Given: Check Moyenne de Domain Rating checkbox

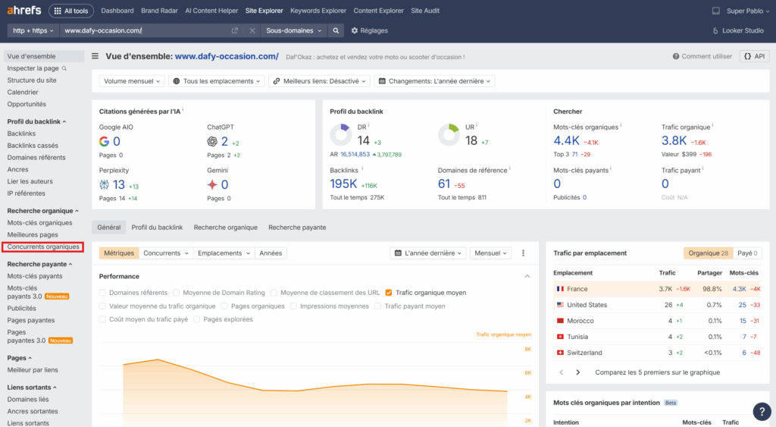Looking at the screenshot, I should point(176,293).
